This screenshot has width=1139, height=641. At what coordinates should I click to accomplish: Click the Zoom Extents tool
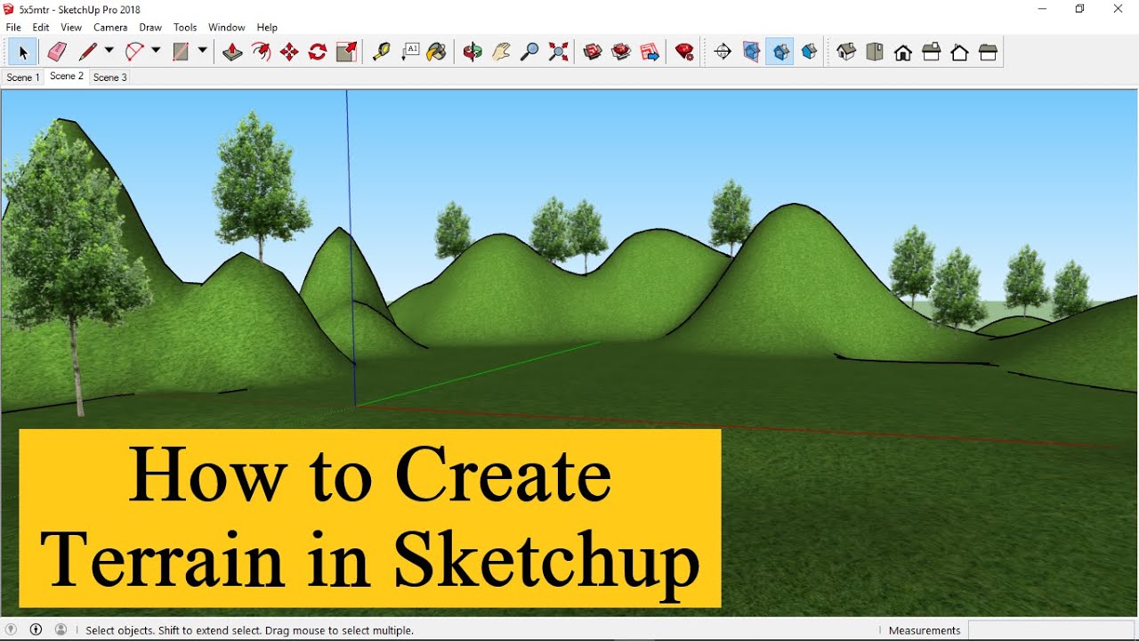559,53
